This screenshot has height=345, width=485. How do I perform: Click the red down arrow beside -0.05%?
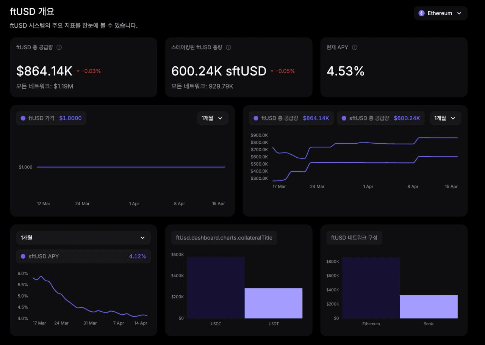point(272,71)
